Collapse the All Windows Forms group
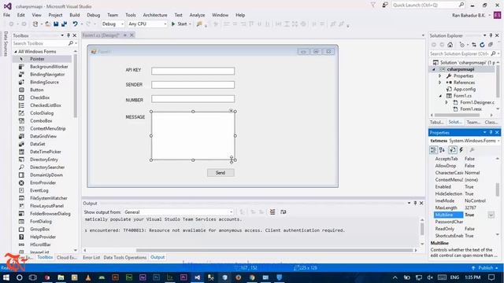504x283 pixels. click(x=16, y=52)
